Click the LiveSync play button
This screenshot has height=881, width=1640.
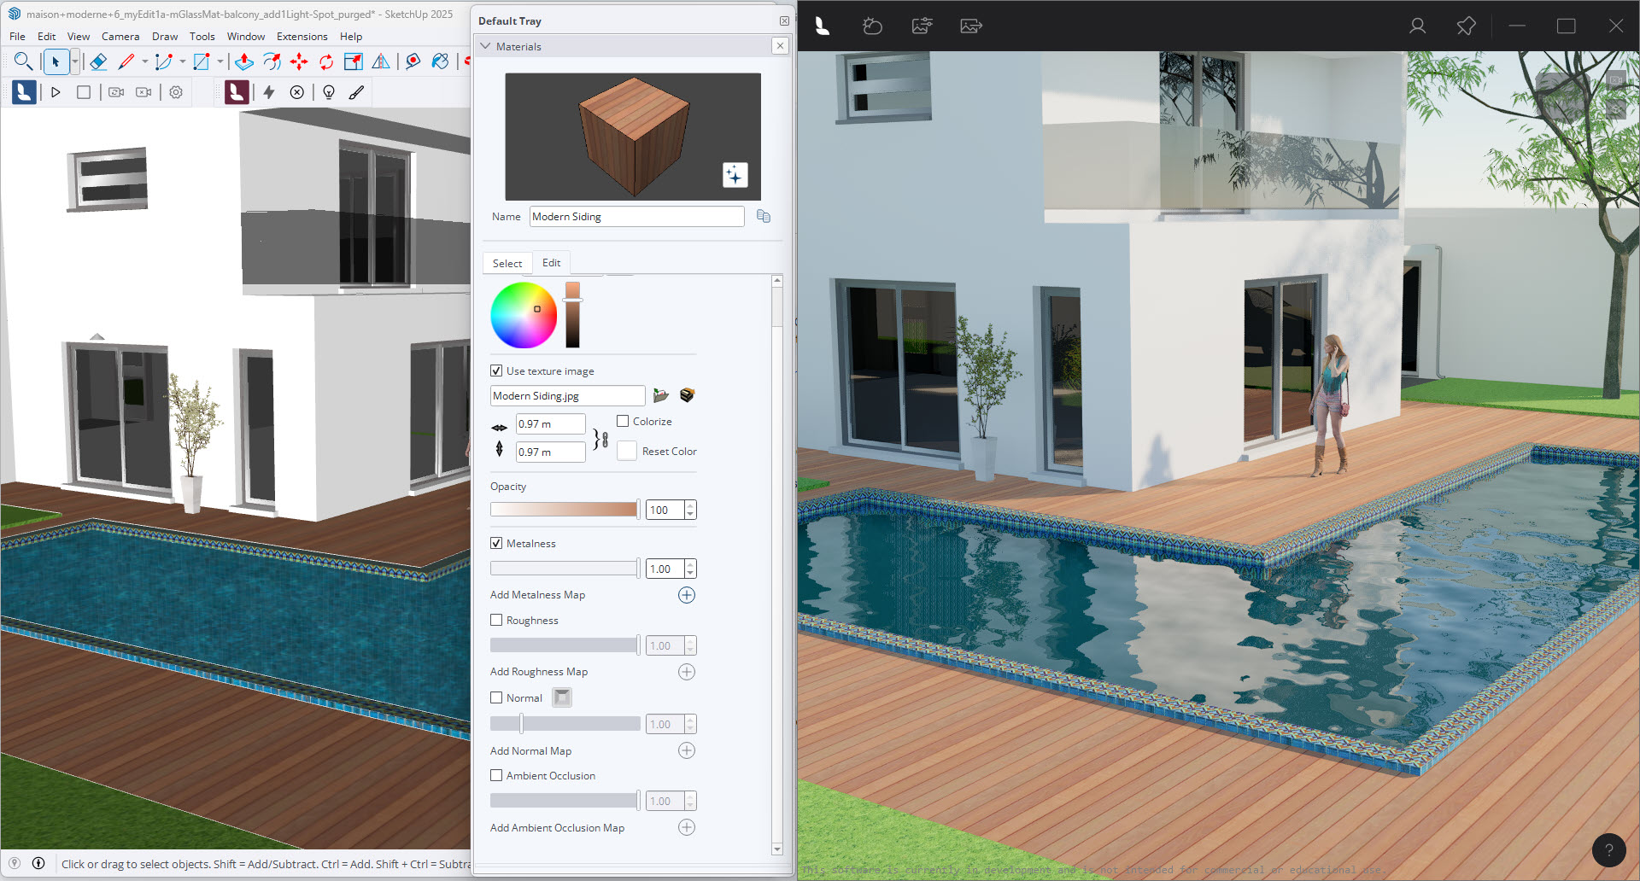[56, 91]
